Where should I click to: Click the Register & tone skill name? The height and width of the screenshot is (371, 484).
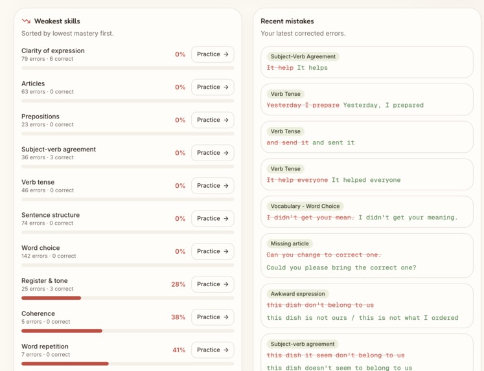point(45,280)
